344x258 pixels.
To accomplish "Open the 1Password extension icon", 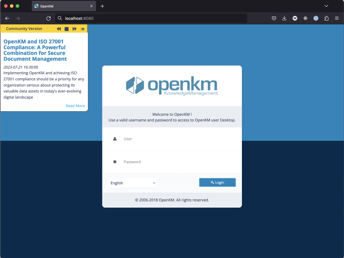I will point(316,18).
